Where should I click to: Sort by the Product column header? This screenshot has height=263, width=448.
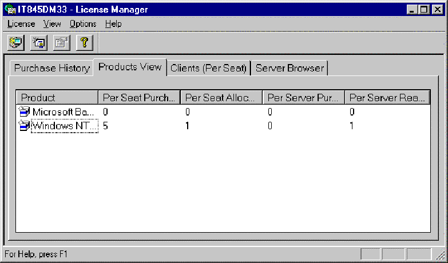57,98
